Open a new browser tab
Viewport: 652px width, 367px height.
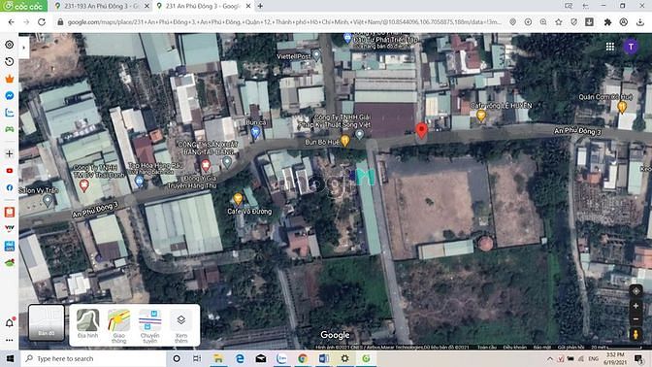coord(260,6)
